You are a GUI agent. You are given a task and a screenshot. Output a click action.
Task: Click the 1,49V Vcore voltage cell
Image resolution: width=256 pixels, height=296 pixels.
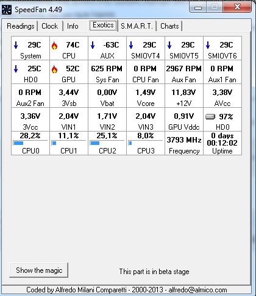pos(146,96)
